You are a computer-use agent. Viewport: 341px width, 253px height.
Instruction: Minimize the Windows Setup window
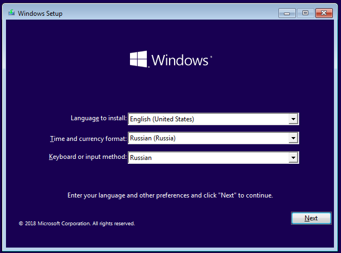287,13
